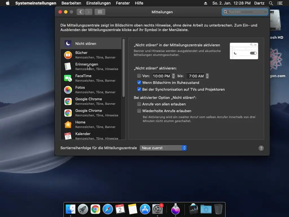Uncheck Wenn Bildschirm im Ruhezustand
The image size is (289, 217).
coord(139,83)
